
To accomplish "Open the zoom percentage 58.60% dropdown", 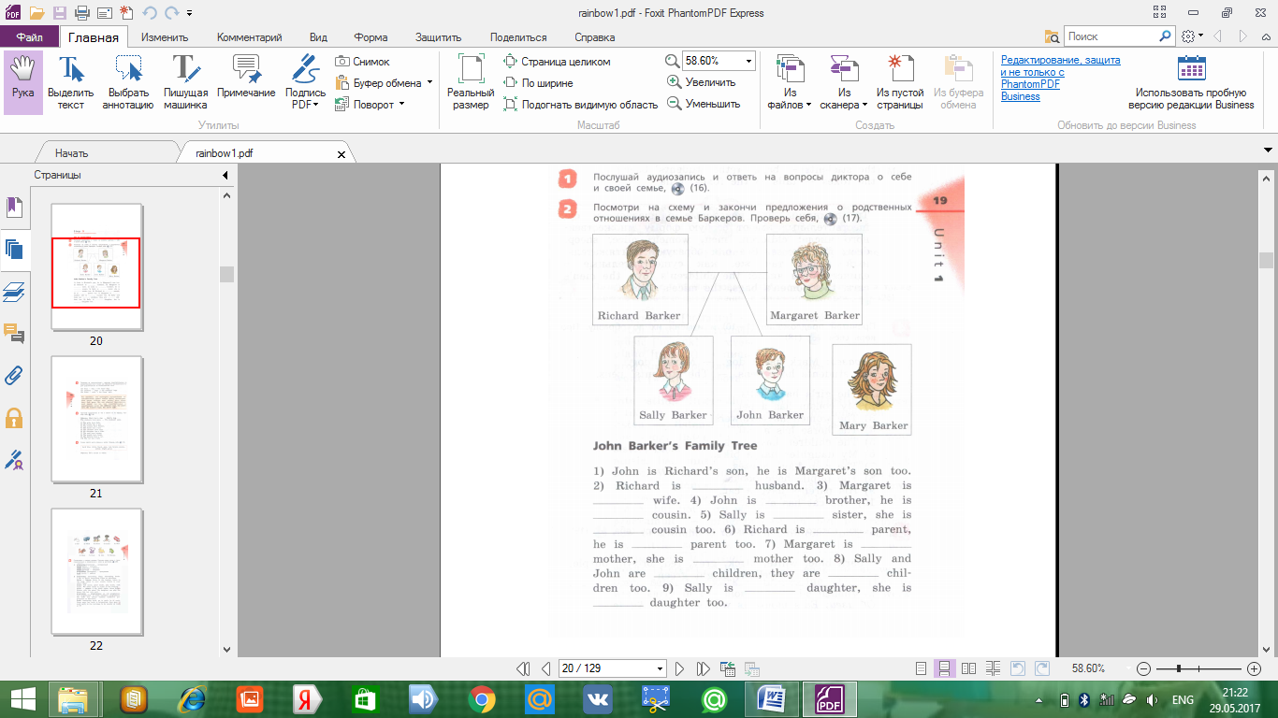I will tap(748, 61).
